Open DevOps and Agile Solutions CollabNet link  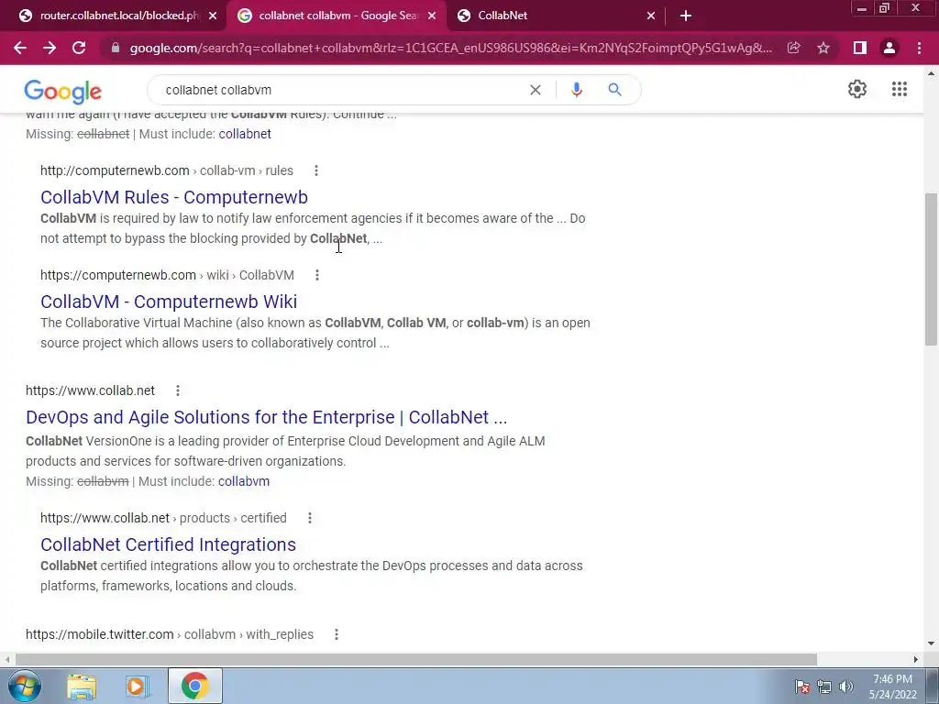click(267, 417)
